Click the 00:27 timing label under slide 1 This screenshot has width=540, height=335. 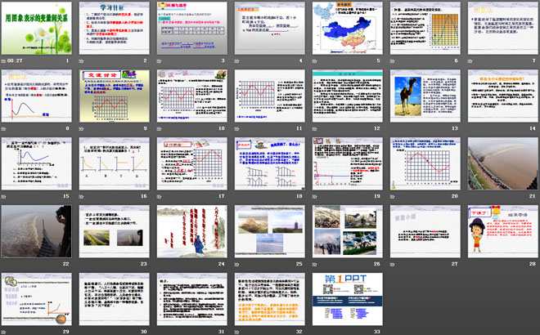[12, 60]
